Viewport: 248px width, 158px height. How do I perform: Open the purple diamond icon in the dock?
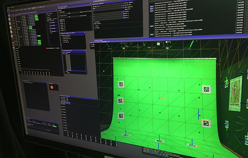[x=14, y=48]
